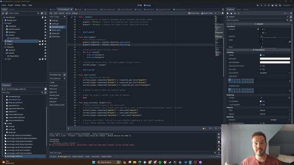Toggle visibility of Player1 node
This screenshot has width=294, height=165.
click(45, 41)
